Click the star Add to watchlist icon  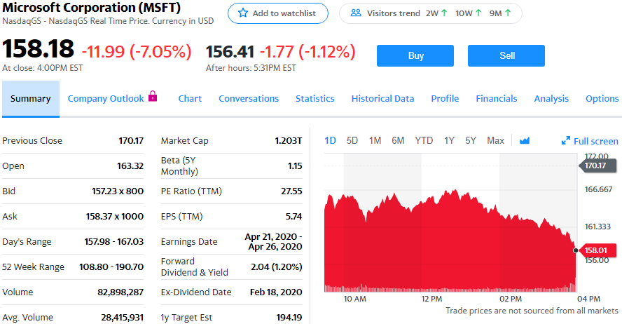243,13
